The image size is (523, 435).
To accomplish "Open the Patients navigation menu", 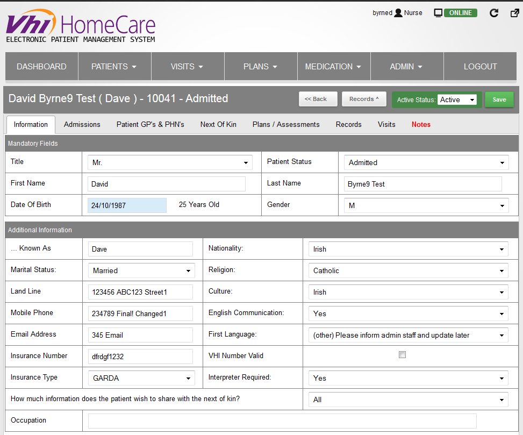I will pyautogui.click(x=114, y=67).
